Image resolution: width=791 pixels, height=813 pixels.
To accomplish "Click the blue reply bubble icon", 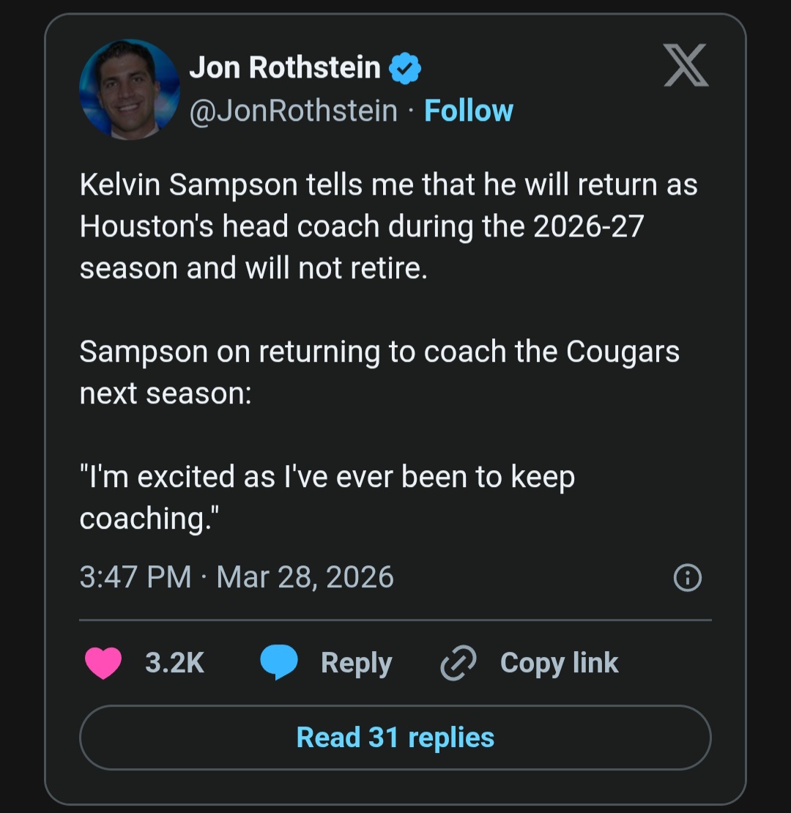I will (279, 663).
